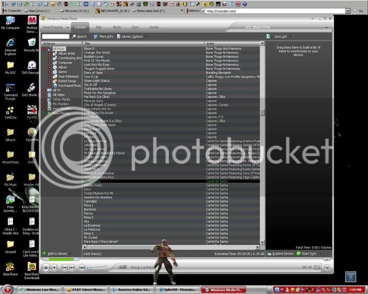Open Internet Explorer desktop icon
This screenshot has height=294, width=368.
click(x=10, y=47)
